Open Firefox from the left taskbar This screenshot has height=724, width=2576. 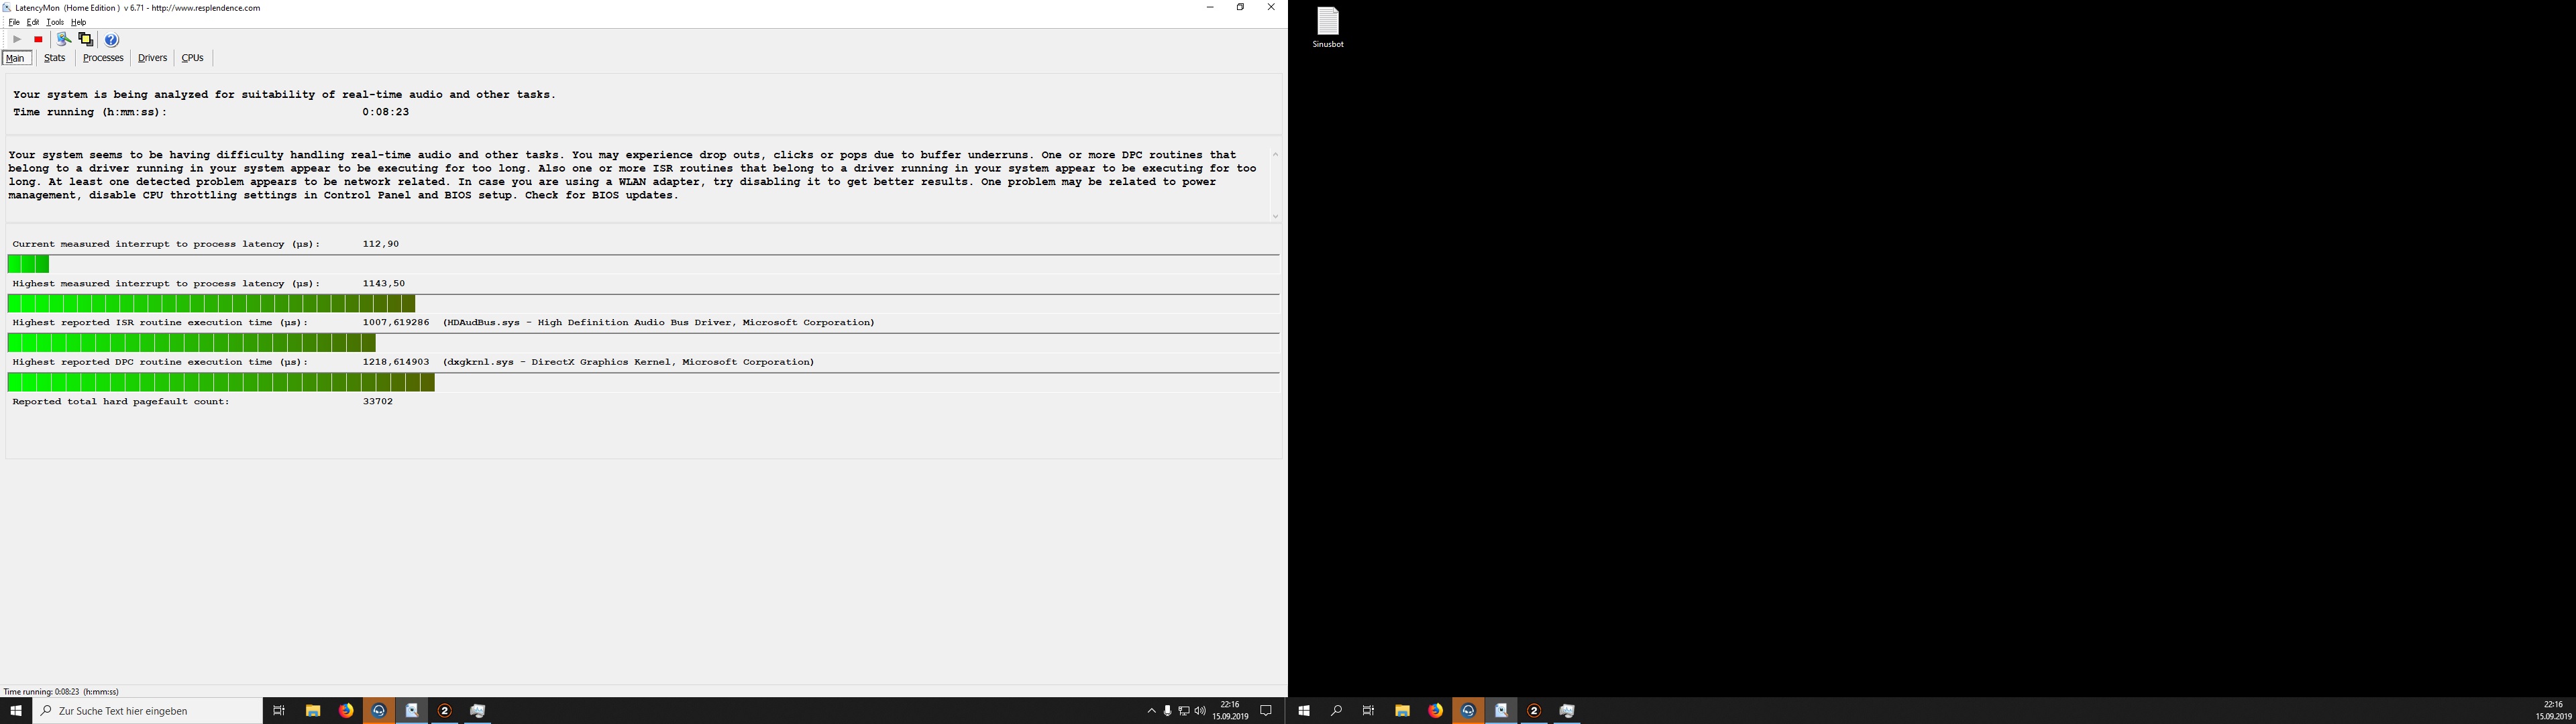tap(346, 711)
